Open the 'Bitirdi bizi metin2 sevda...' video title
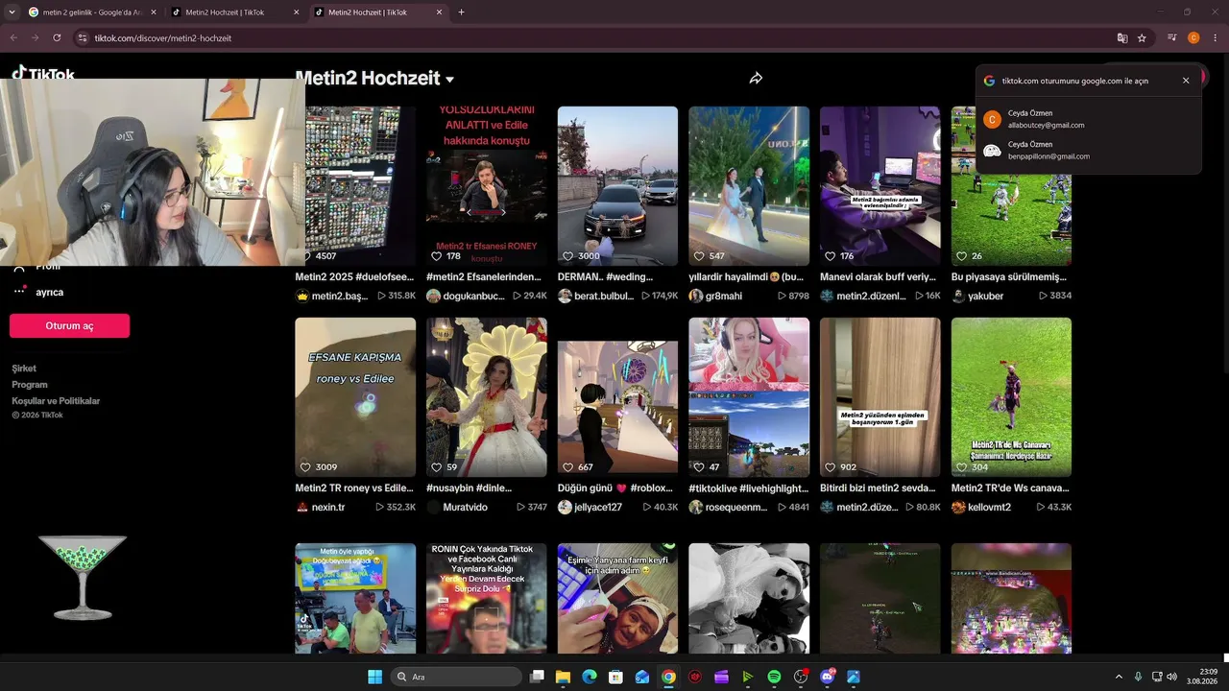 [x=878, y=488]
